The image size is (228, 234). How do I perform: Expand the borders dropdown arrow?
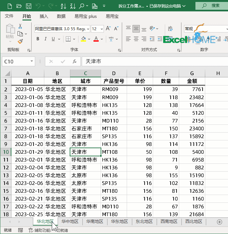[74, 39]
